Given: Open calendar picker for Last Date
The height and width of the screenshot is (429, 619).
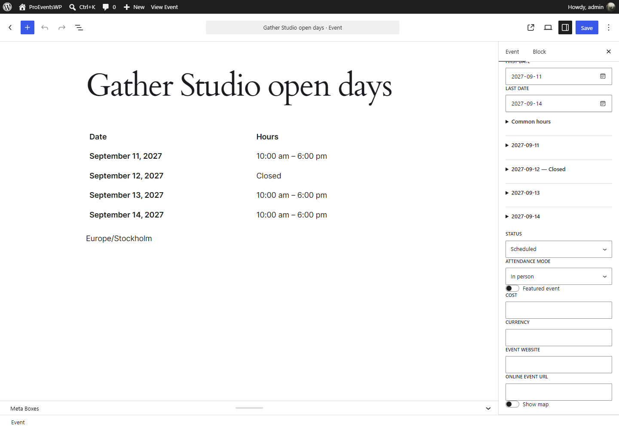Looking at the screenshot, I should click(603, 103).
